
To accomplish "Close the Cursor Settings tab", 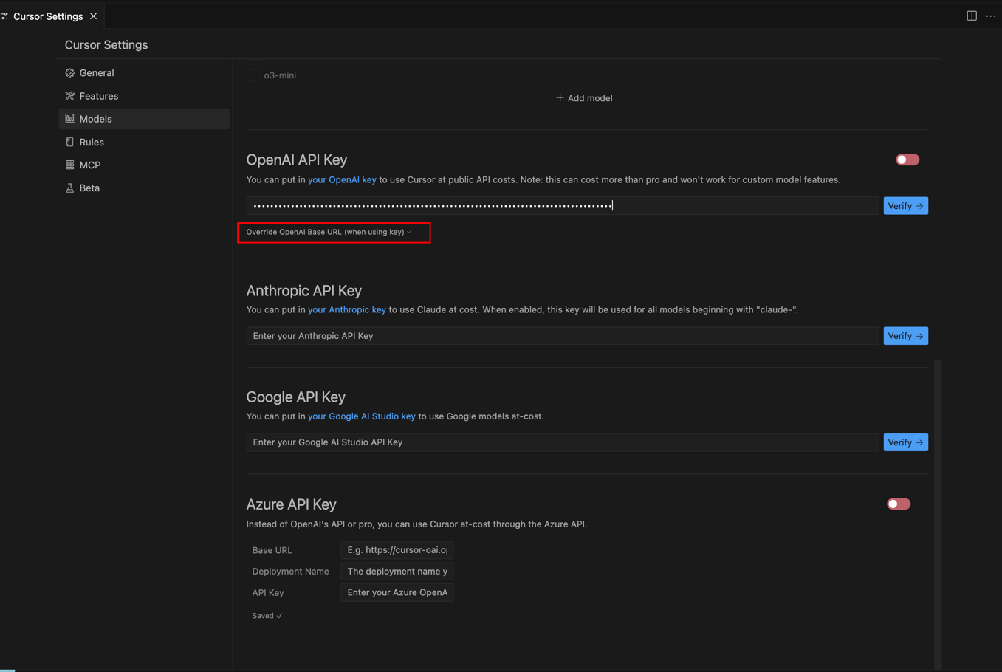I will pos(94,16).
